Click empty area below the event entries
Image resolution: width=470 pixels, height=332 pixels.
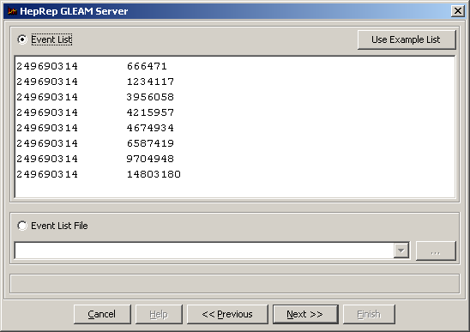235,189
